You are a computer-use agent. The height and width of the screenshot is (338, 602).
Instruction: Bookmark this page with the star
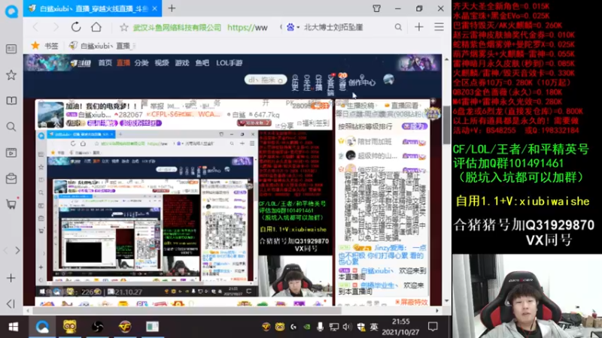click(123, 27)
